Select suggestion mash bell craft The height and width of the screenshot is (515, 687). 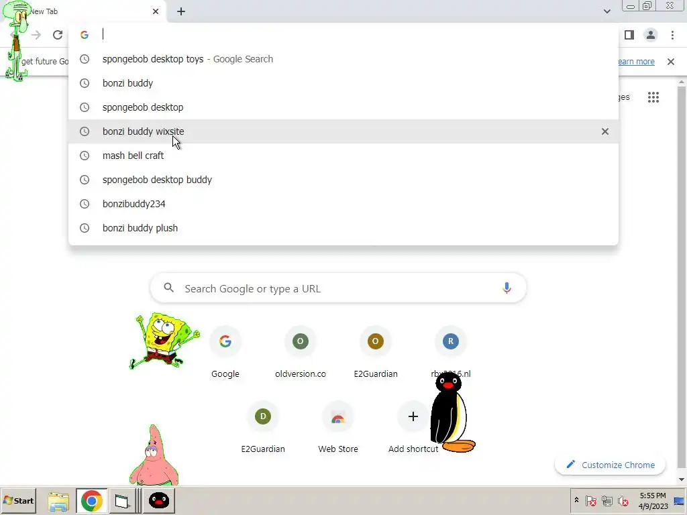343,156
